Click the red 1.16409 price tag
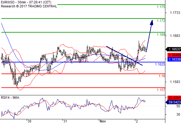 174,55
